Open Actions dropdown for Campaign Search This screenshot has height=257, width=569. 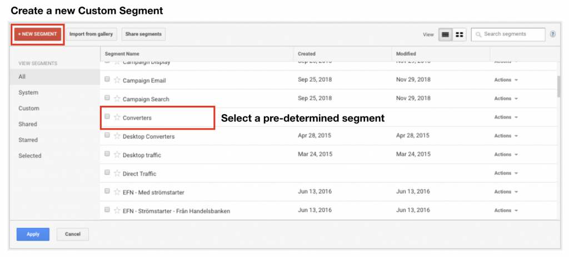[x=506, y=98]
